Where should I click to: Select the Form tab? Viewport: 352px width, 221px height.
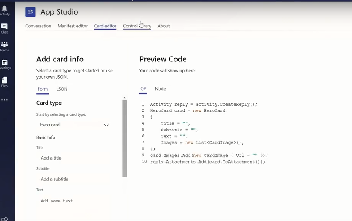point(43,89)
